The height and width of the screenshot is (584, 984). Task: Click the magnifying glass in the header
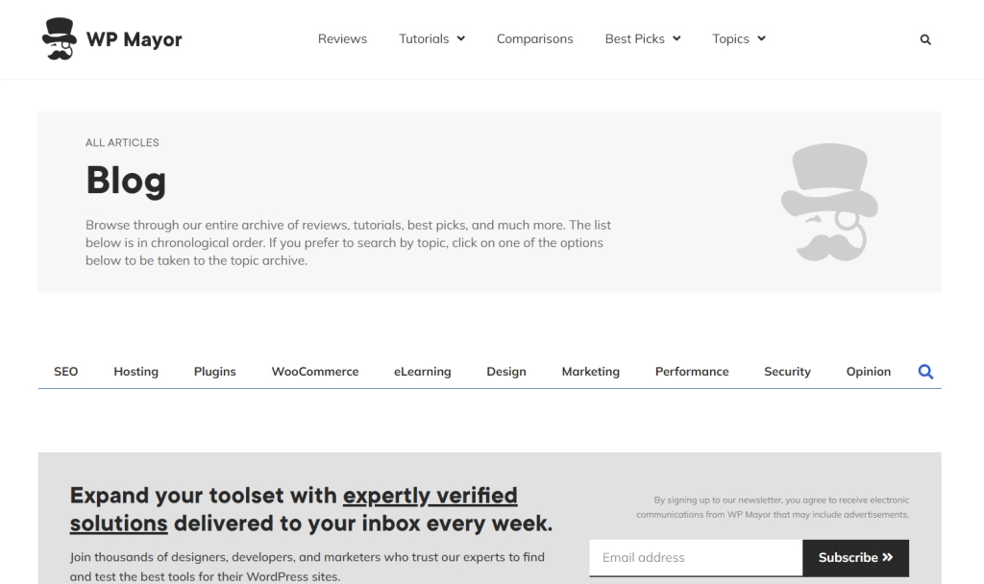[x=924, y=39]
